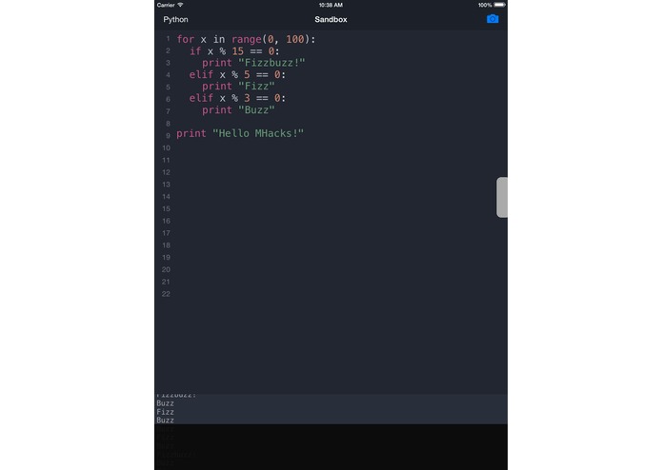Viewport: 662px width, 470px height.
Task: Open the Python language button
Action: pyautogui.click(x=175, y=19)
